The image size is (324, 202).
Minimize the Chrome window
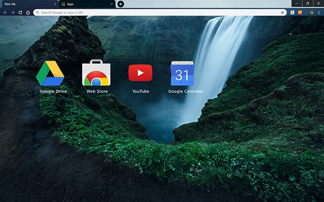click(x=297, y=4)
